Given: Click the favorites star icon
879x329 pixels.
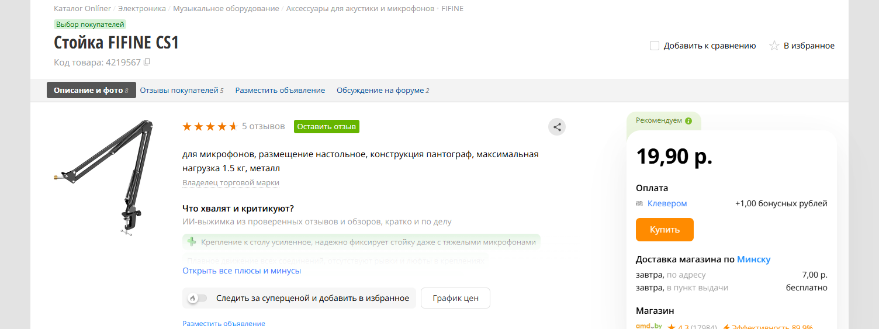Looking at the screenshot, I should [774, 46].
